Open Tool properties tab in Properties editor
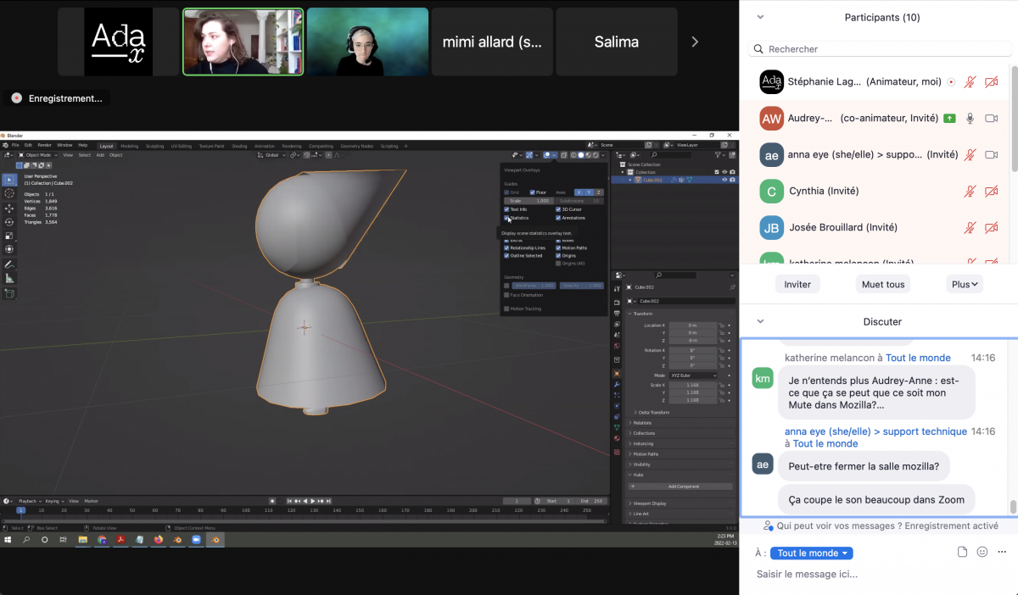 (x=617, y=289)
